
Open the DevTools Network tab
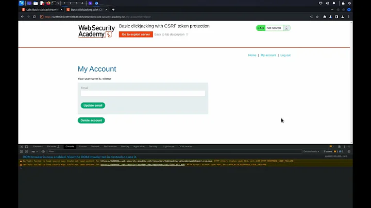tap(95, 147)
